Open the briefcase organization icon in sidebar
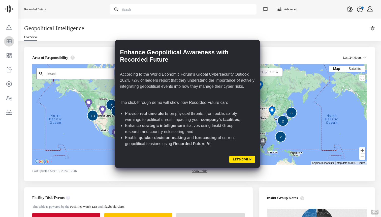Viewport: 381px width, 217px height. point(9,112)
